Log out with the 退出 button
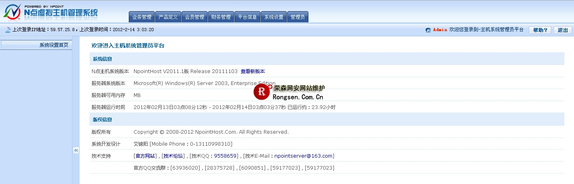This screenshot has height=184, width=574. click(x=562, y=30)
